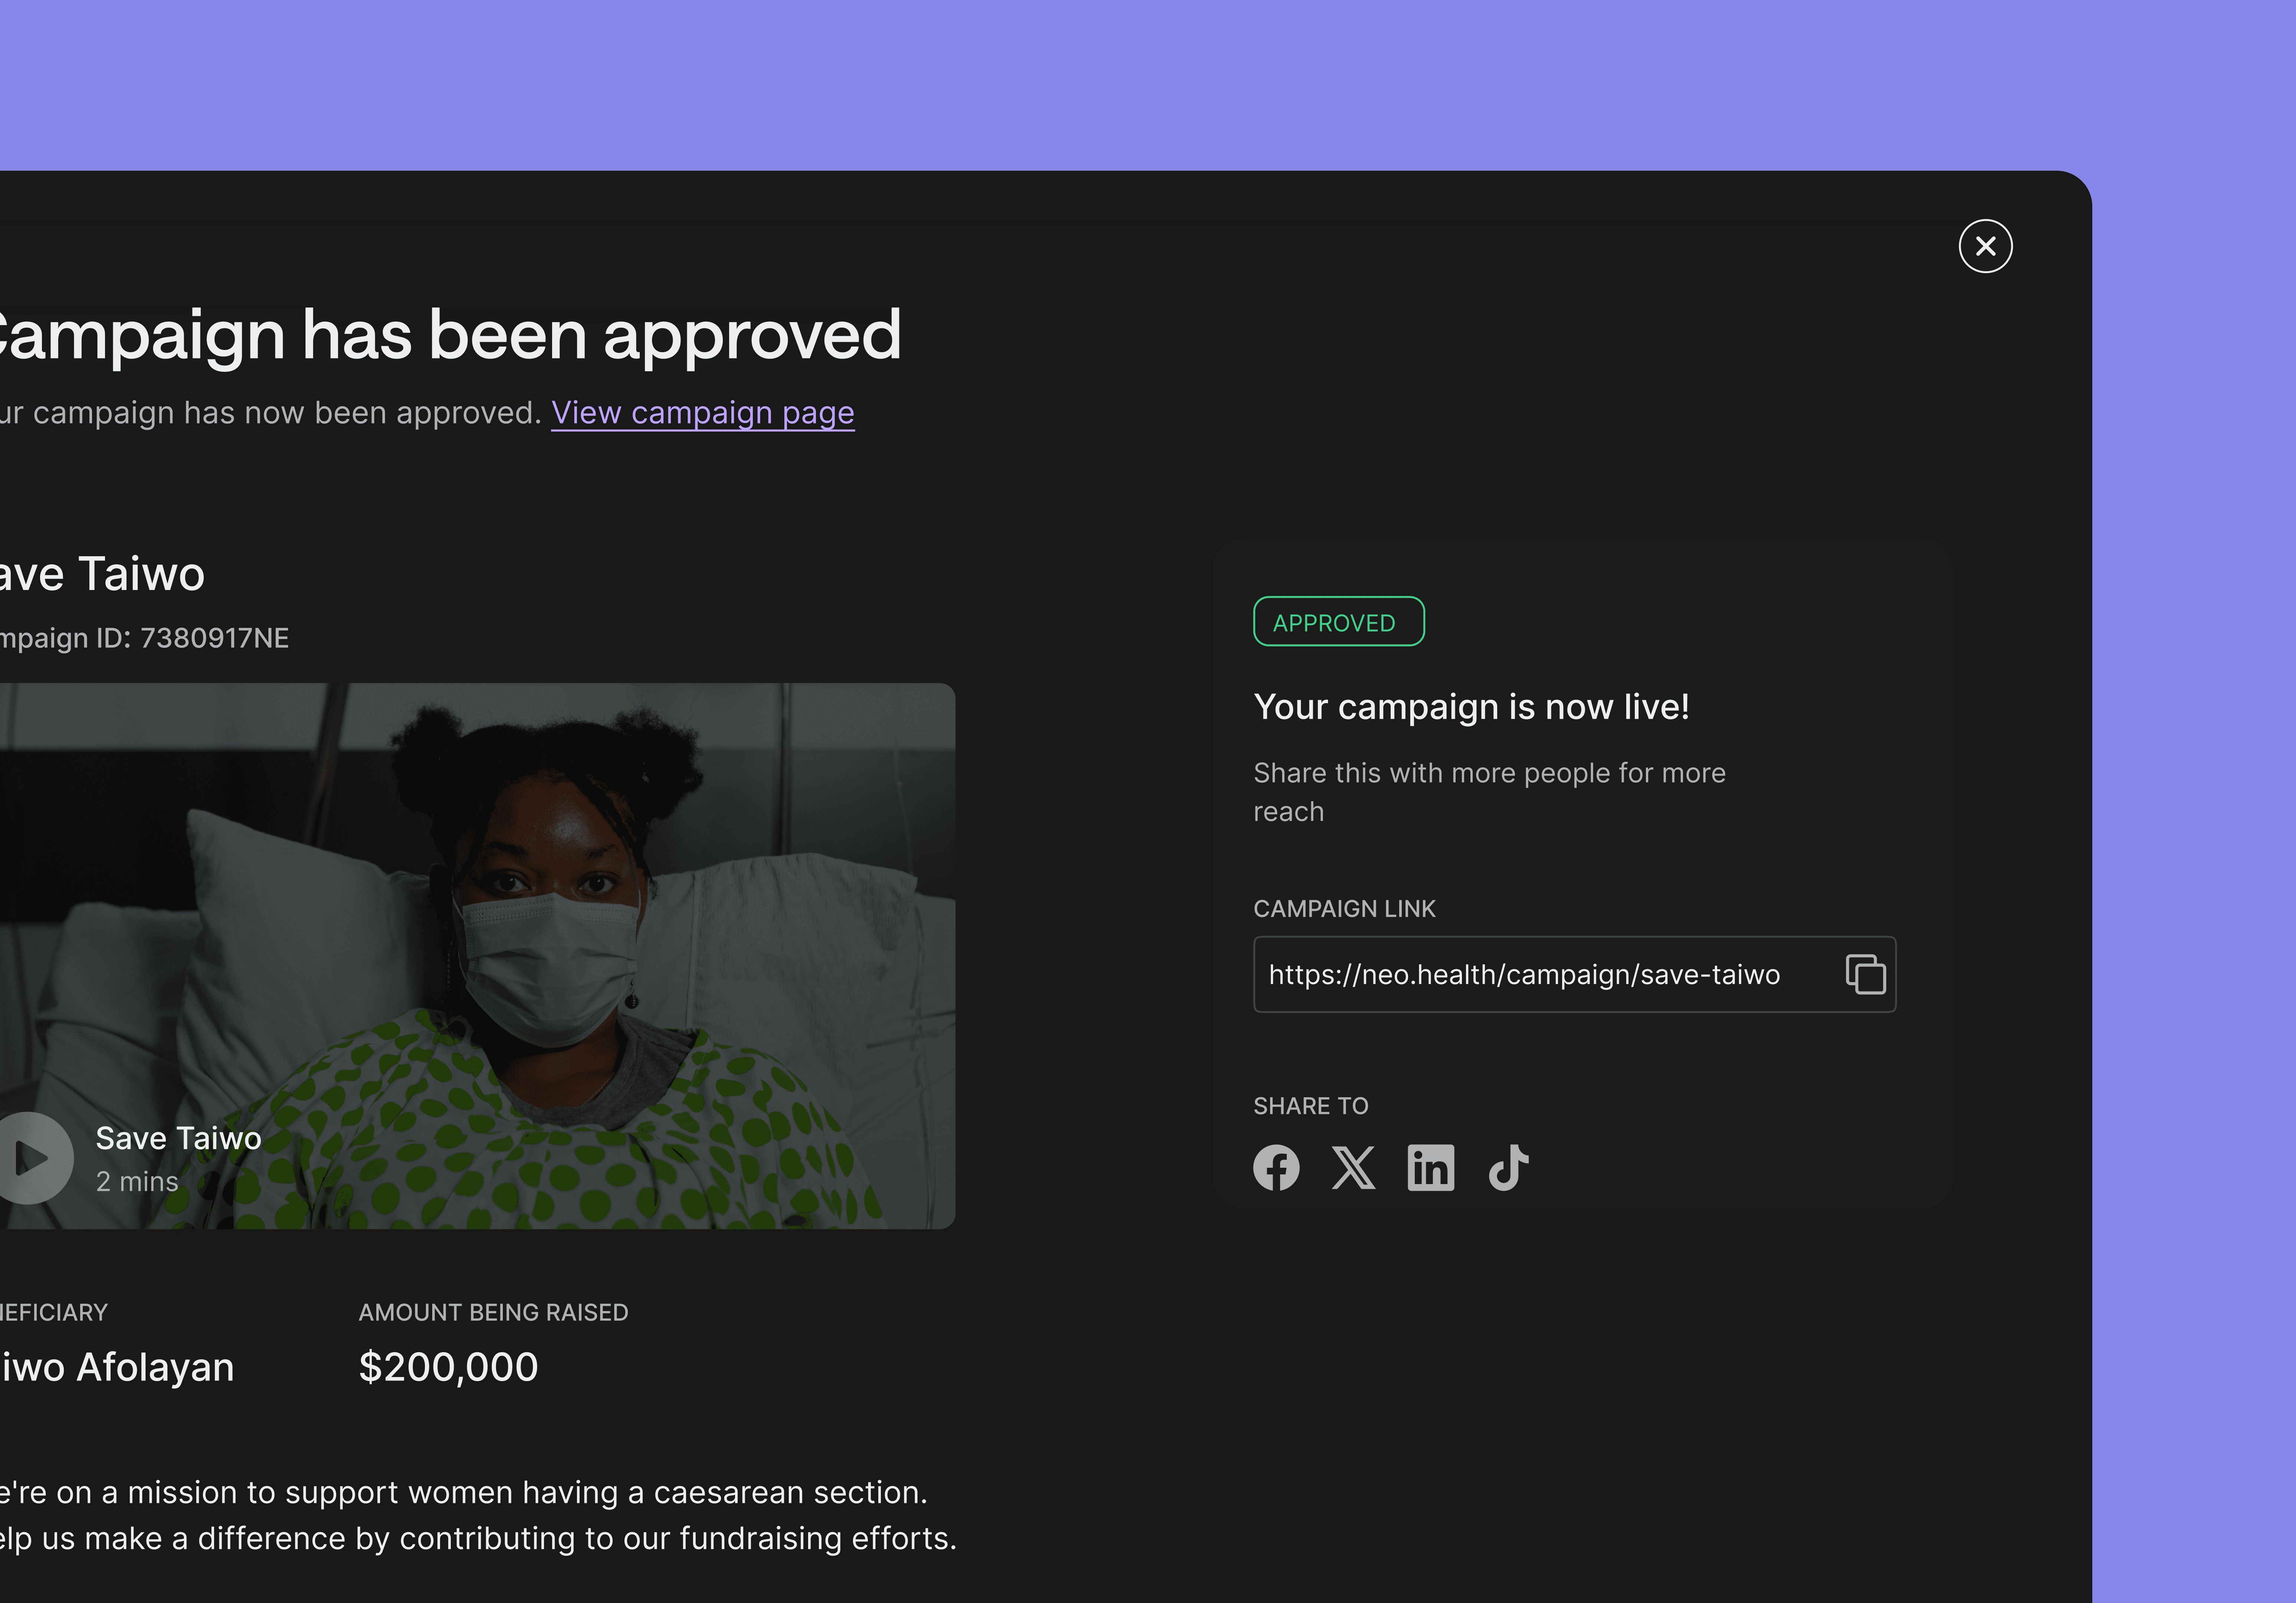2296x1603 pixels.
Task: Copy the campaign link
Action: tap(1865, 974)
